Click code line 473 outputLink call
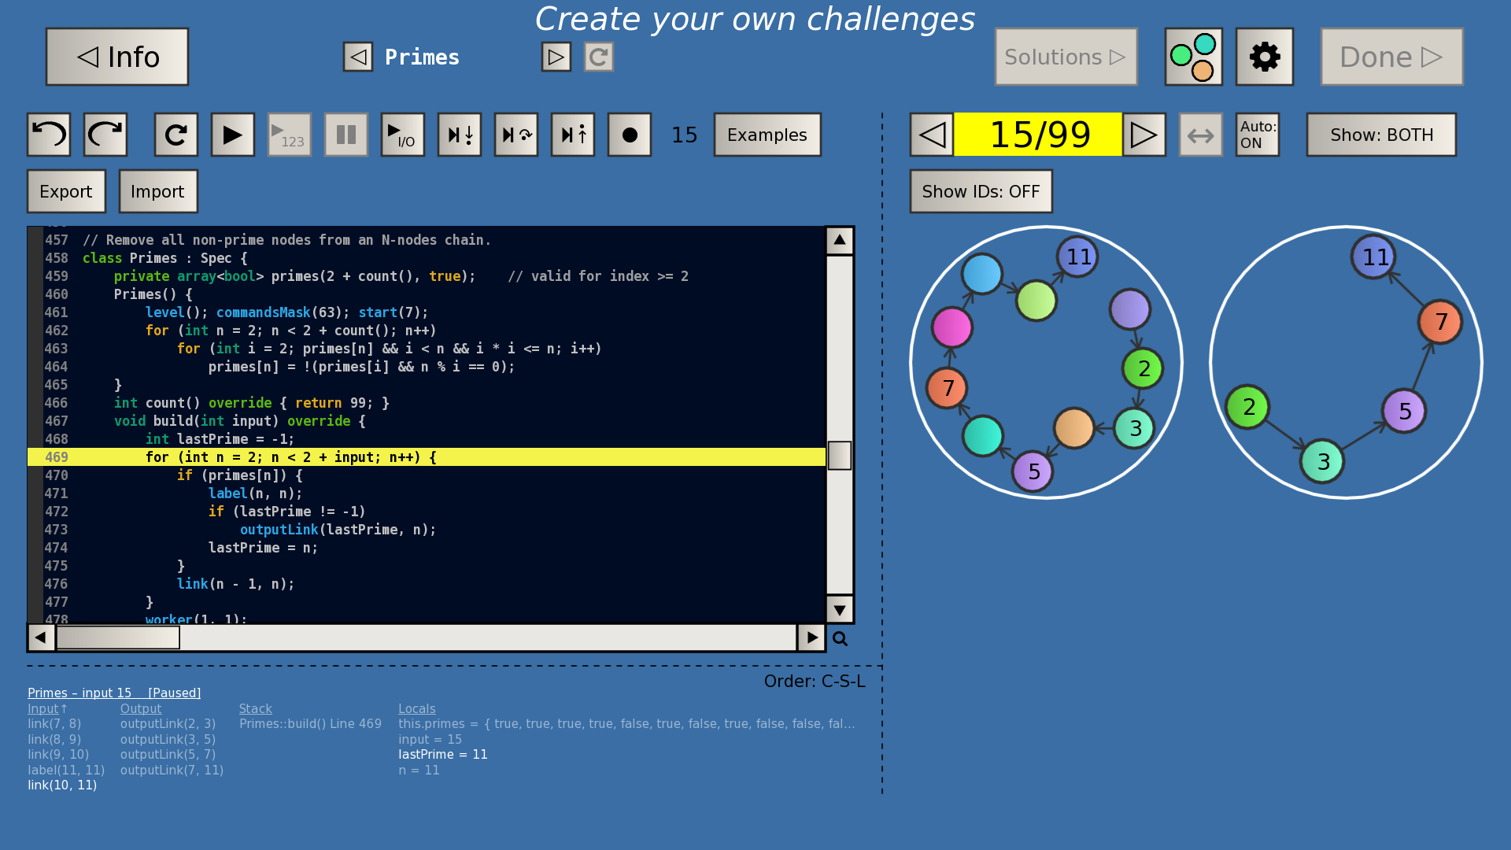The image size is (1511, 850). [338, 530]
